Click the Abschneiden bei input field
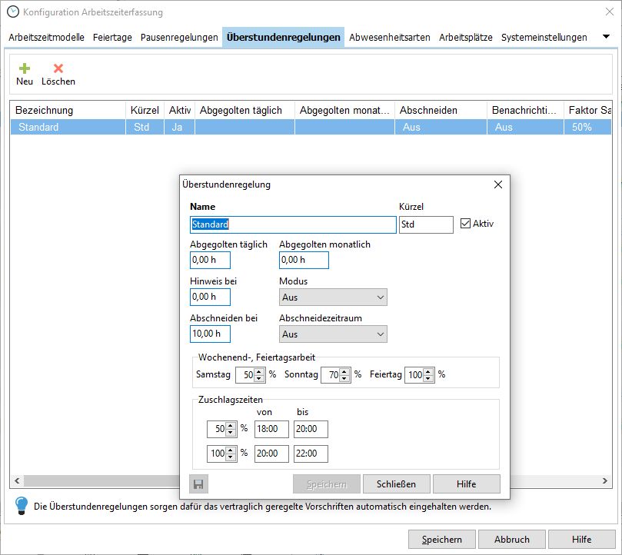The height and width of the screenshot is (555, 622). (x=210, y=334)
